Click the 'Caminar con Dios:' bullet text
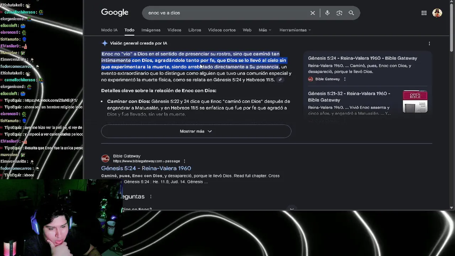Screen dimensions: 455x256 [129, 101]
